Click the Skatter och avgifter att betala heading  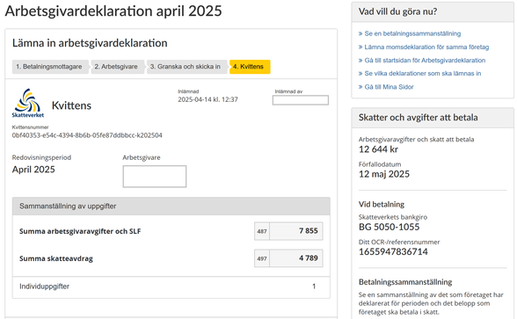(419, 118)
